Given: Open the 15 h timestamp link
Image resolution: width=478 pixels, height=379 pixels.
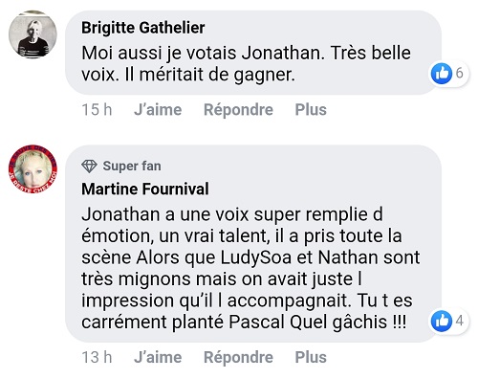Looking at the screenshot, I should [97, 110].
